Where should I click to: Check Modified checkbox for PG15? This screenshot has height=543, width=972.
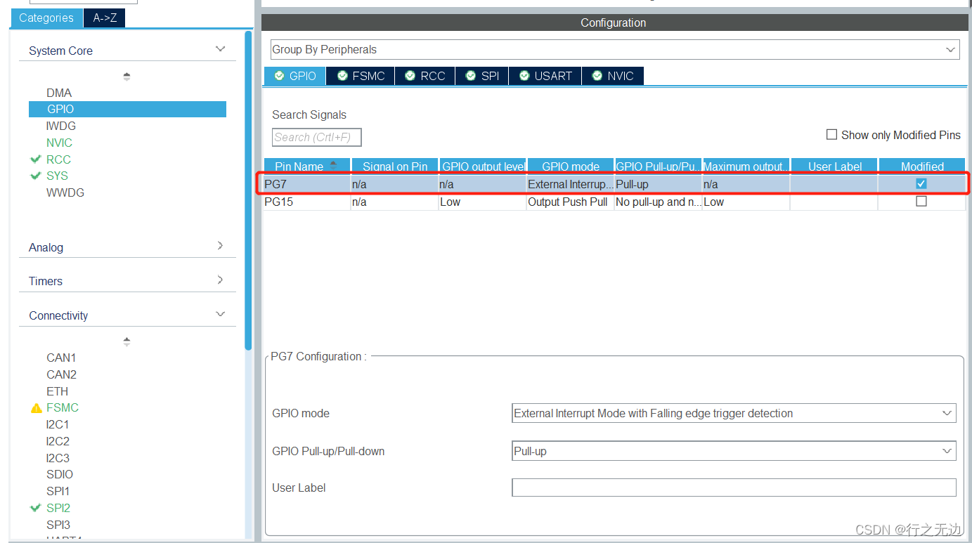click(921, 201)
